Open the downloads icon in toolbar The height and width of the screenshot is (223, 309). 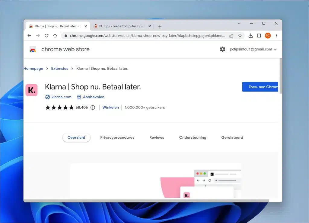[251, 36]
